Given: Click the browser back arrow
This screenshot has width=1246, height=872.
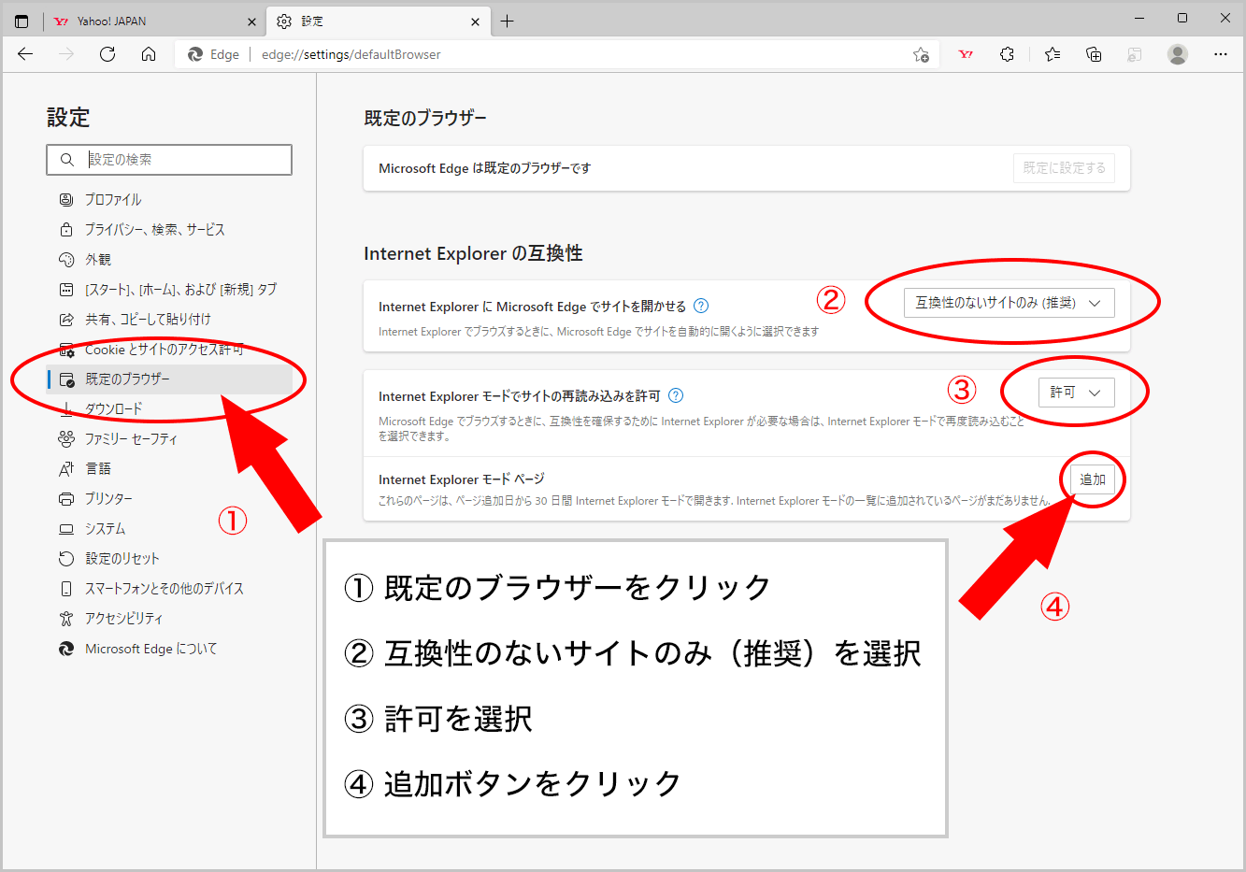Looking at the screenshot, I should (x=25, y=54).
